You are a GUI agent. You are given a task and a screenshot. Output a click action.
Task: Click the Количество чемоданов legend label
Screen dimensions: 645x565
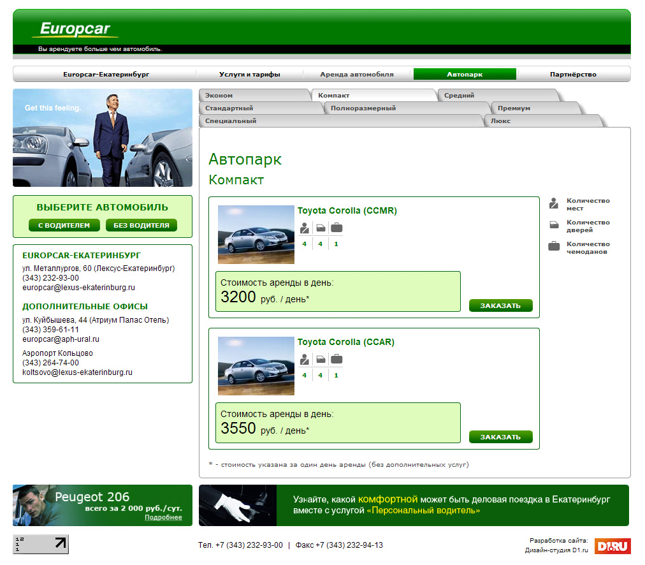[x=588, y=247]
